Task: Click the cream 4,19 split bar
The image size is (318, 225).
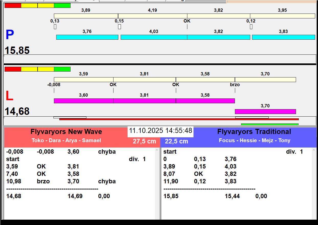Action: click(153, 16)
